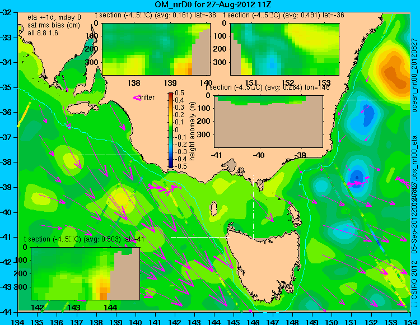Click the inset title ending 'lat=-36'
Screen dimensions: 420x325
284,15
